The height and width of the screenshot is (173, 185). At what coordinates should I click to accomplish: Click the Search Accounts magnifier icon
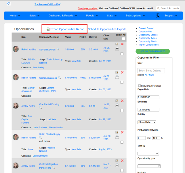159,8
